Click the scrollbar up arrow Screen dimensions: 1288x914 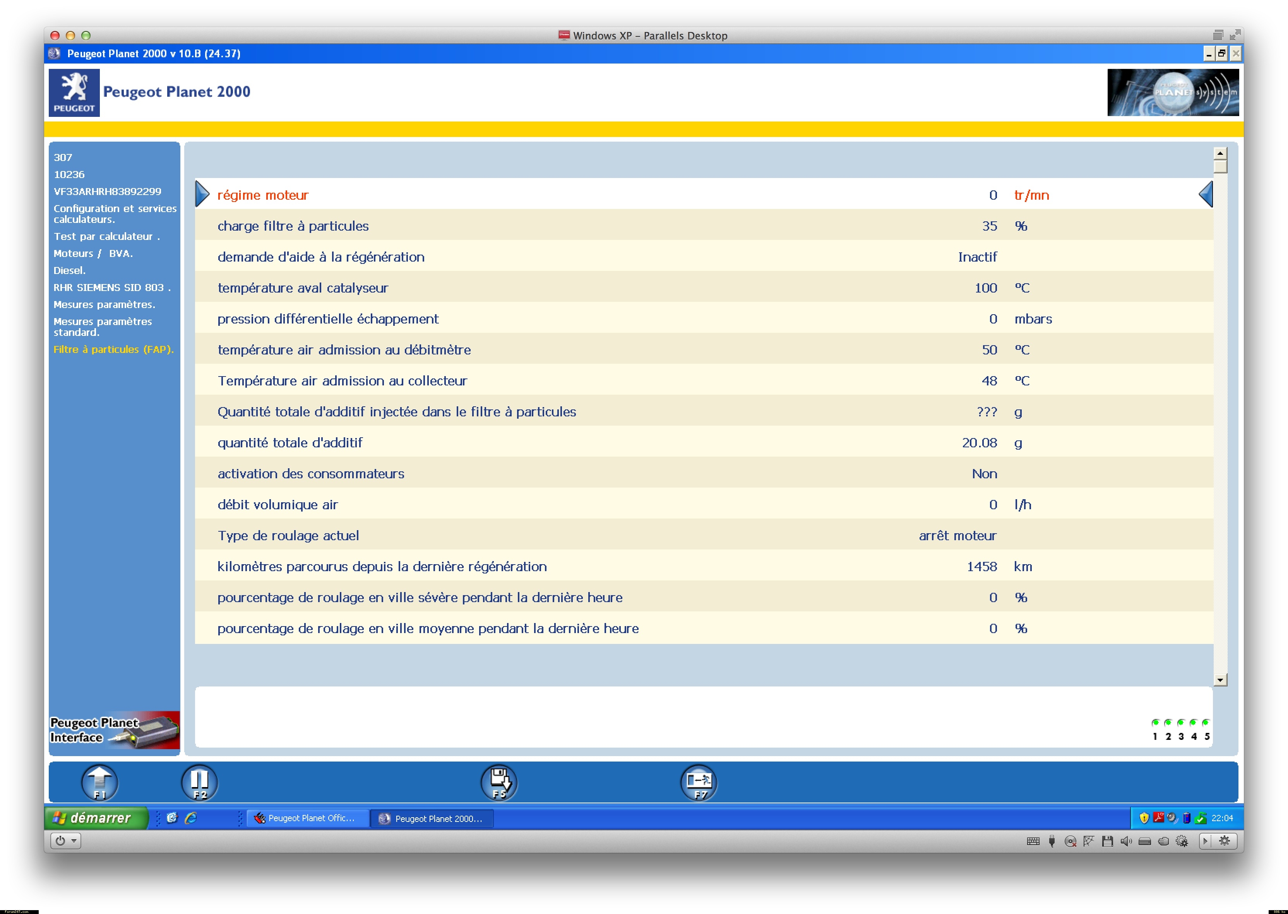(x=1220, y=154)
